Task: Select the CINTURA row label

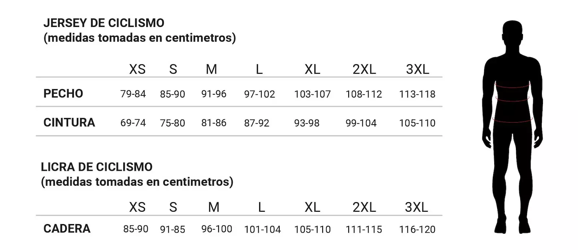Action: tap(69, 122)
